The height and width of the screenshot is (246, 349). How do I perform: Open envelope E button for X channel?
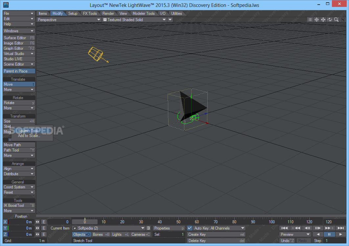pyautogui.click(x=44, y=222)
